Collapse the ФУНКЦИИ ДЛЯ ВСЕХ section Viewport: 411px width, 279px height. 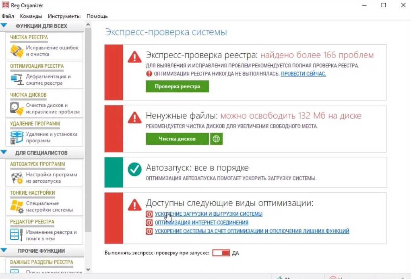pos(4,25)
